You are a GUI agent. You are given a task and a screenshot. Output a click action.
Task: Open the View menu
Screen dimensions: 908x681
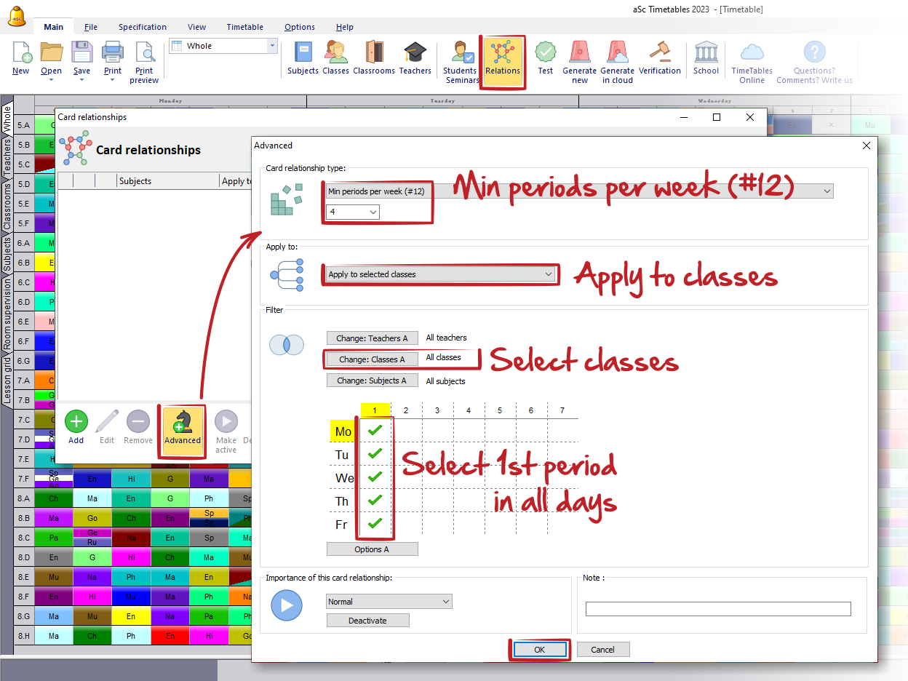[x=196, y=27]
